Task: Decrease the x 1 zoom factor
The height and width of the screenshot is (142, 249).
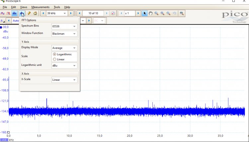Action: coord(121,13)
